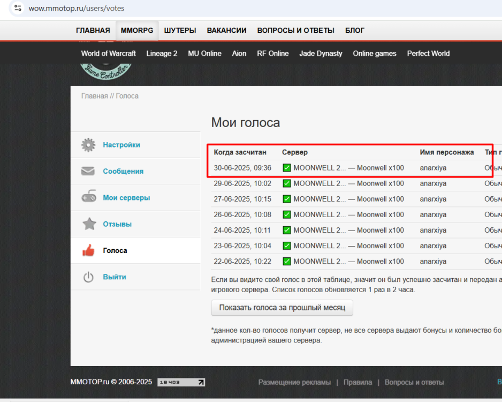Sort by the Когда засчитан column header
The height and width of the screenshot is (402, 502).
coord(240,152)
